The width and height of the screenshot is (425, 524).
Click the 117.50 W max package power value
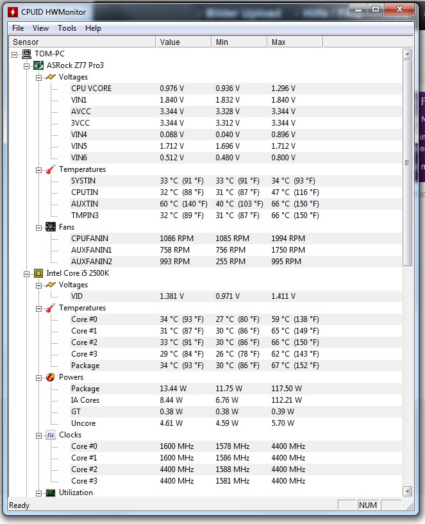(x=287, y=389)
